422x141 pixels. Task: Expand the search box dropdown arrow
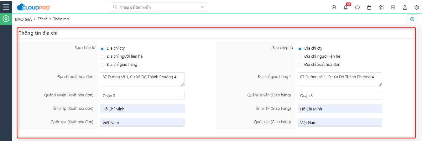coord(202,7)
